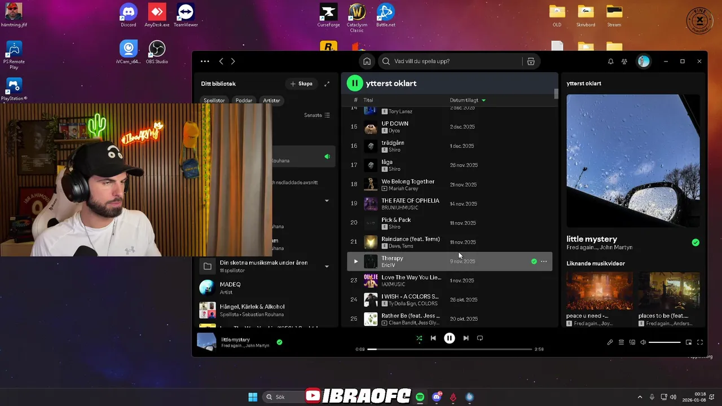Enter full screen from the player bar
Screen dimensions: 722x406
coord(700,342)
